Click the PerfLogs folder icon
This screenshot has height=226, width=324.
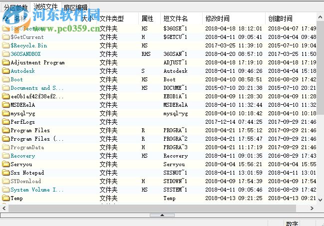pos(6,122)
